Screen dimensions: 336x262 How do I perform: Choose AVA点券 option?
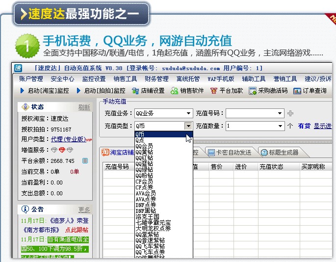[x=164, y=199]
